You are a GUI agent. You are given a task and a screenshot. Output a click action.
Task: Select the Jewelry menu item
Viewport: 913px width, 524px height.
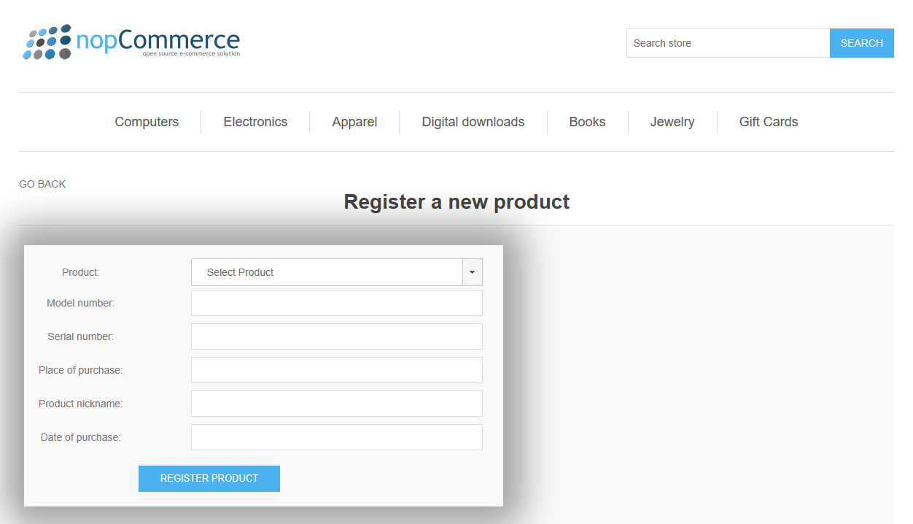point(672,122)
